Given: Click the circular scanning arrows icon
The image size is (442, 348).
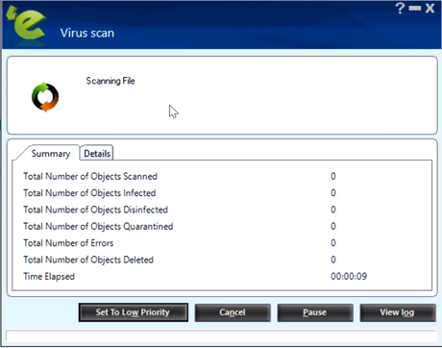Looking at the screenshot, I should (45, 97).
